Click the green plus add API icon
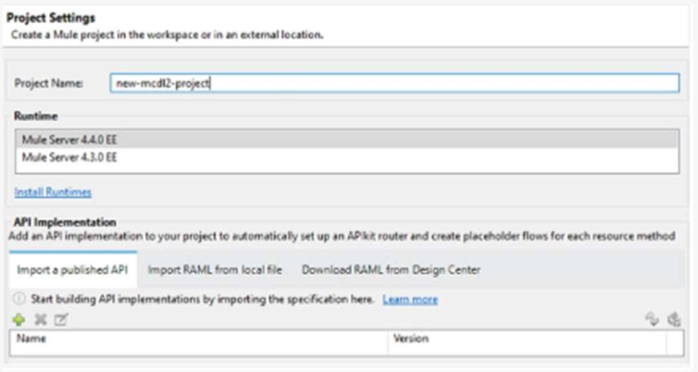Image resolution: width=698 pixels, height=372 pixels. 18,319
